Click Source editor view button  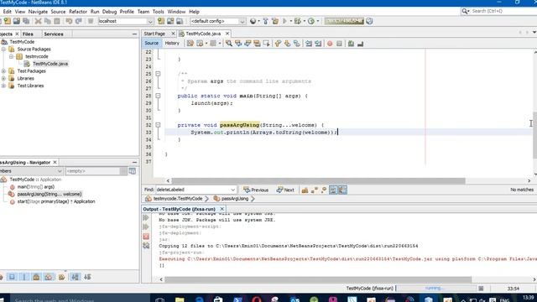(x=151, y=43)
